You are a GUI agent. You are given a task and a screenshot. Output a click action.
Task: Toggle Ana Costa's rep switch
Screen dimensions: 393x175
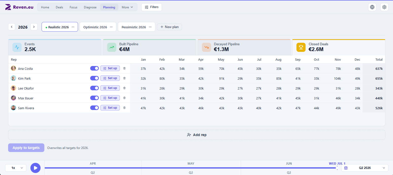(95, 68)
